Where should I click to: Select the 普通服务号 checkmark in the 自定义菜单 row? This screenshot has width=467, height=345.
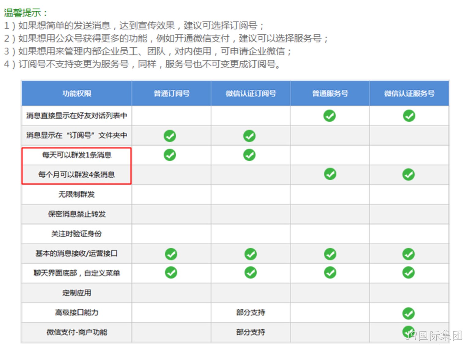point(330,272)
